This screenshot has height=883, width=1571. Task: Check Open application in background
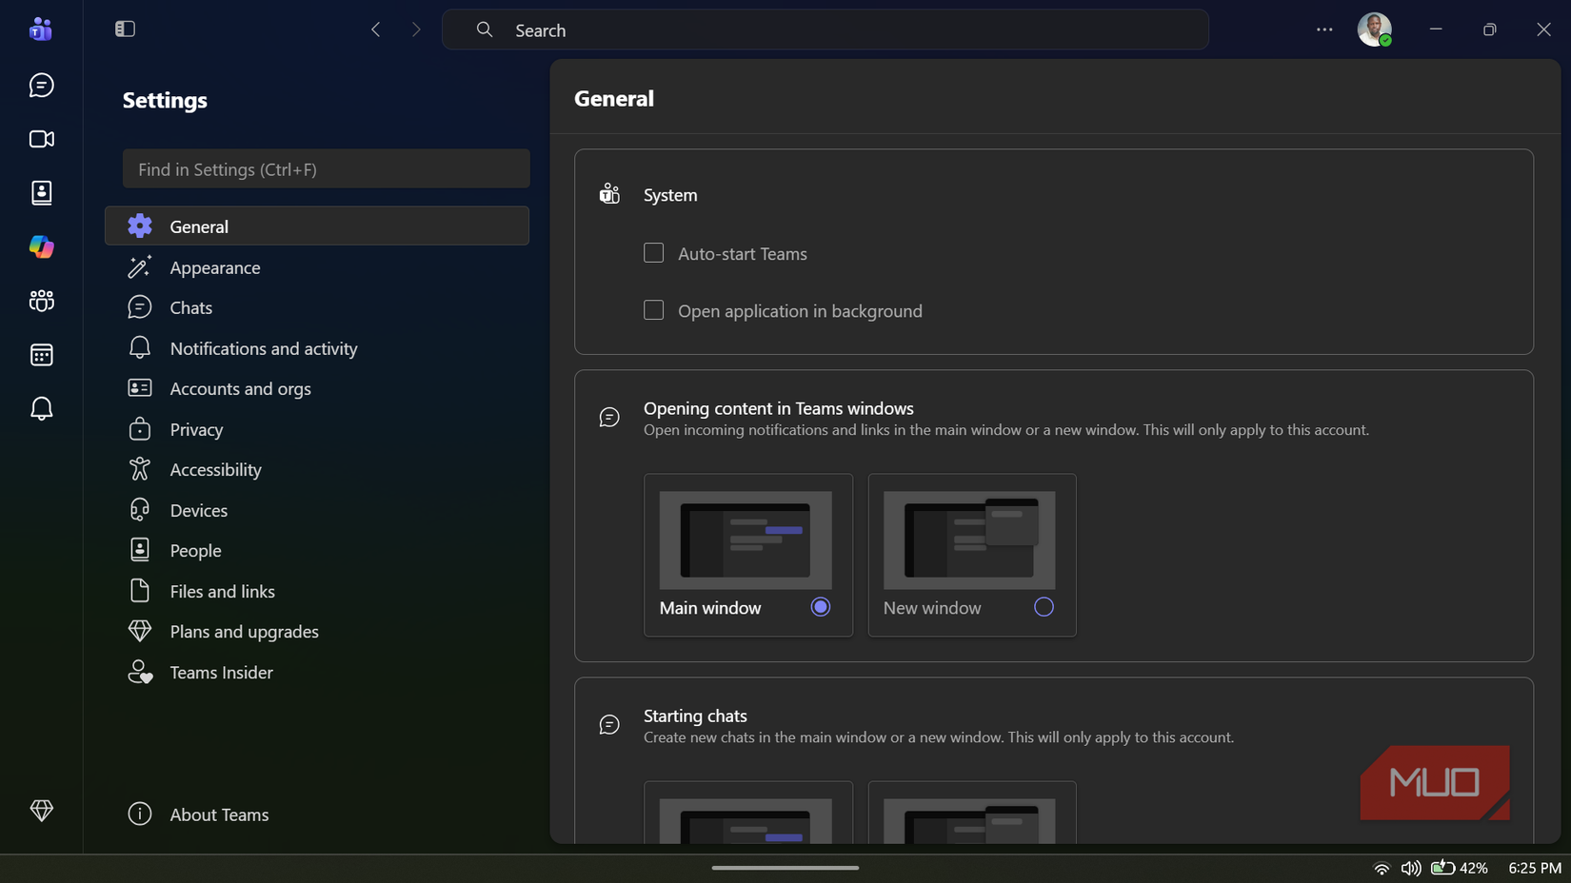(x=653, y=310)
